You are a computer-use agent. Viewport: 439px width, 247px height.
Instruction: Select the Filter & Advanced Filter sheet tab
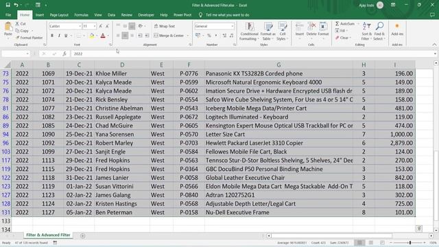(48, 235)
